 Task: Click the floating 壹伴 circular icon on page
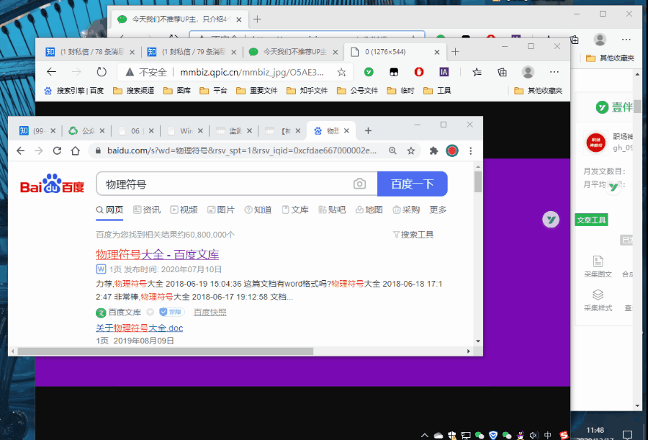pyautogui.click(x=551, y=219)
